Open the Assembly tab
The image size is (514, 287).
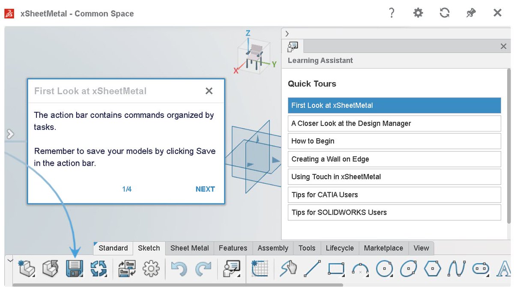coord(273,248)
